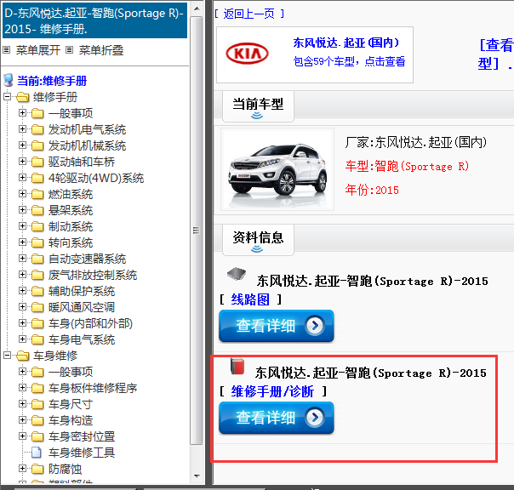Viewport: 514px width, 490px height.
Task: Expand the 车身(内部和外部) tree node
Action: point(22,323)
